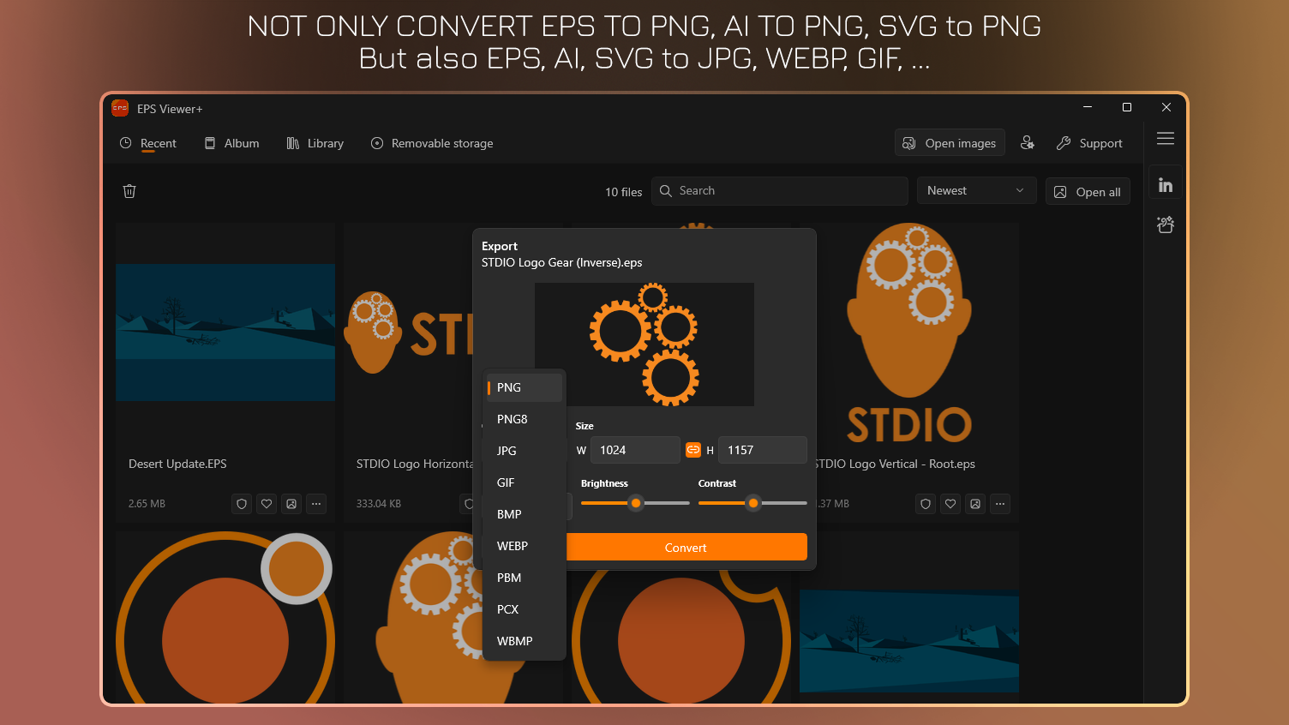
Task: Open the Desert Update.EPS thumbnail
Action: pyautogui.click(x=225, y=333)
